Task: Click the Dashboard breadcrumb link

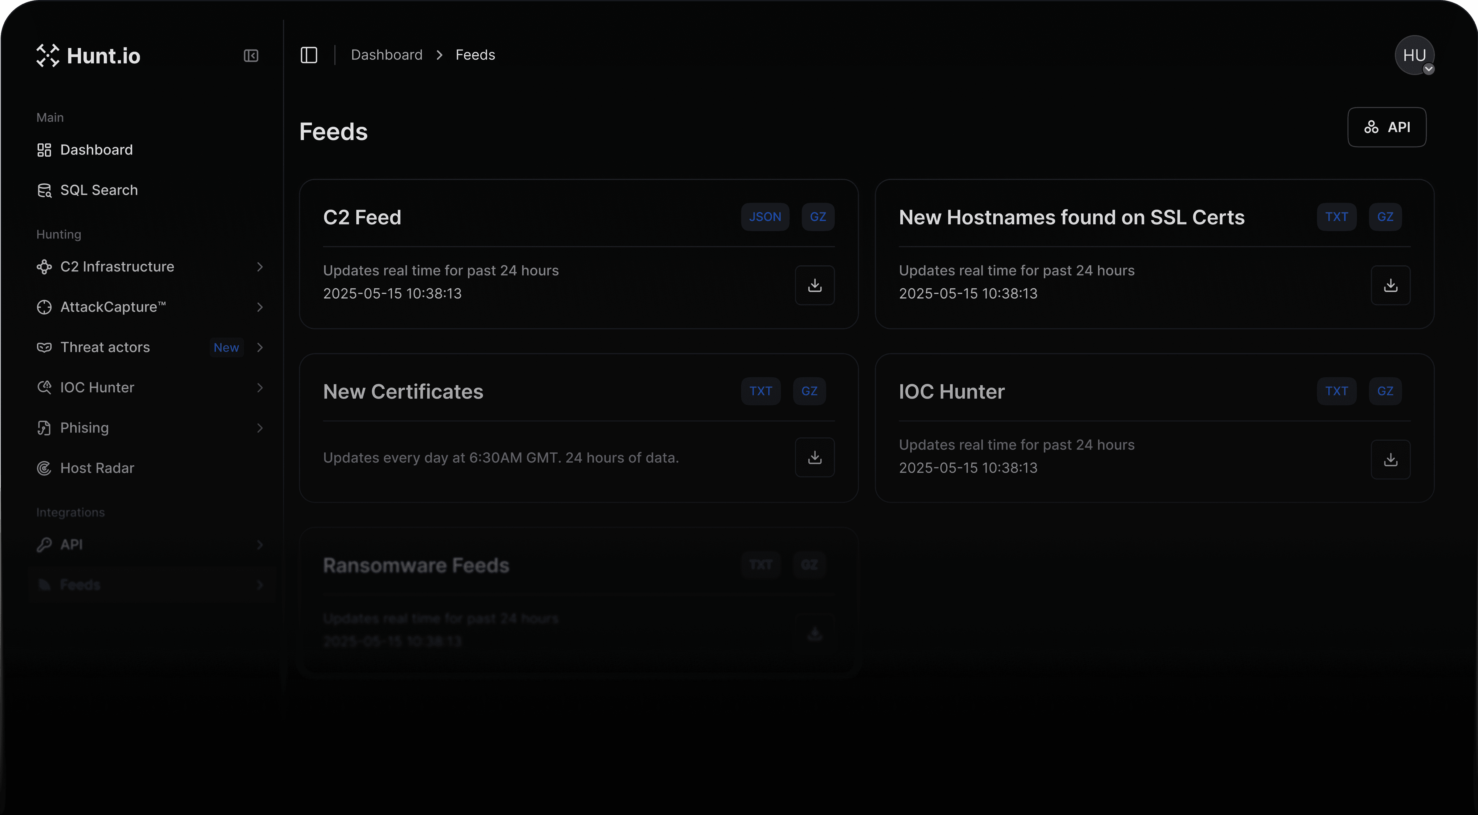Action: click(386, 55)
